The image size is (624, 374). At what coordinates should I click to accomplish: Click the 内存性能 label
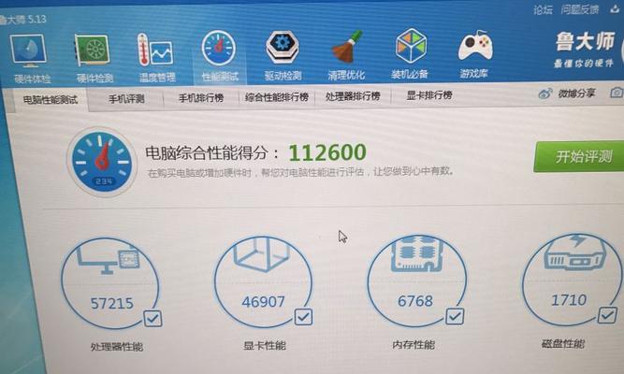click(x=414, y=345)
